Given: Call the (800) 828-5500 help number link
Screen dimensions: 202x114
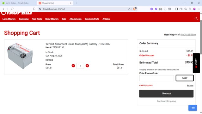Looking at the screenshot, I should coord(188,35).
